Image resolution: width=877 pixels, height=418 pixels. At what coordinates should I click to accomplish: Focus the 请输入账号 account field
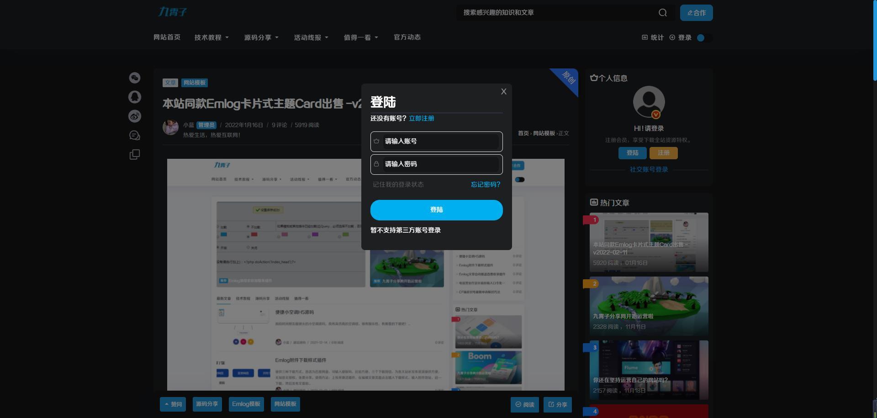tap(436, 141)
